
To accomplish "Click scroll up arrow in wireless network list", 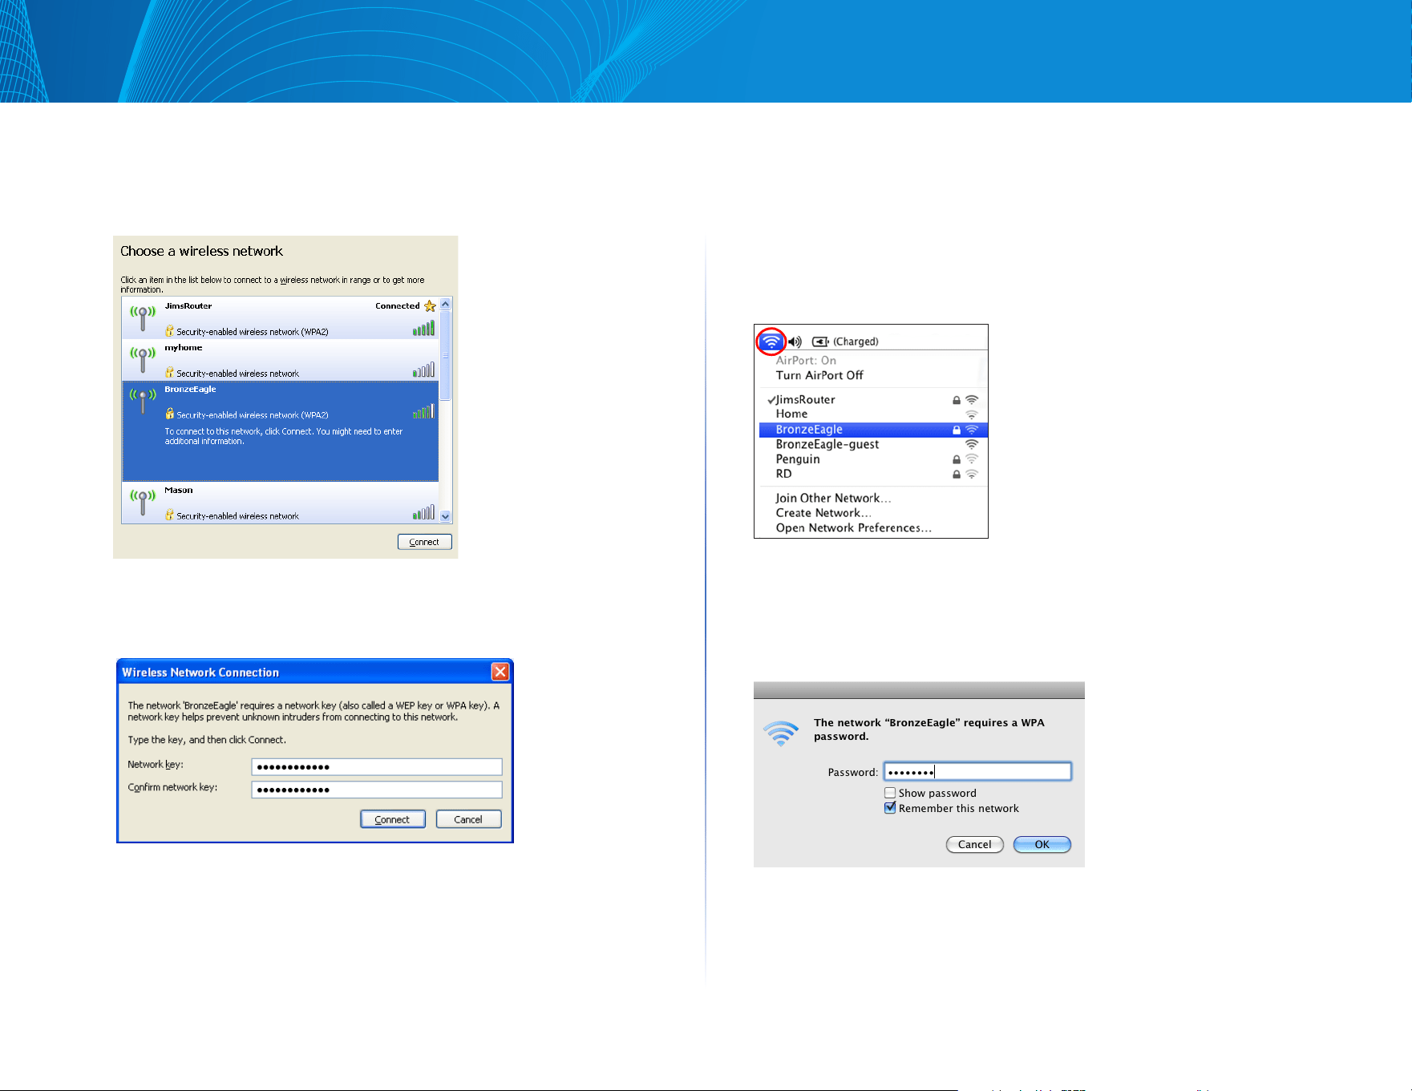I will [446, 305].
